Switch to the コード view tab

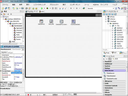click(65, 94)
